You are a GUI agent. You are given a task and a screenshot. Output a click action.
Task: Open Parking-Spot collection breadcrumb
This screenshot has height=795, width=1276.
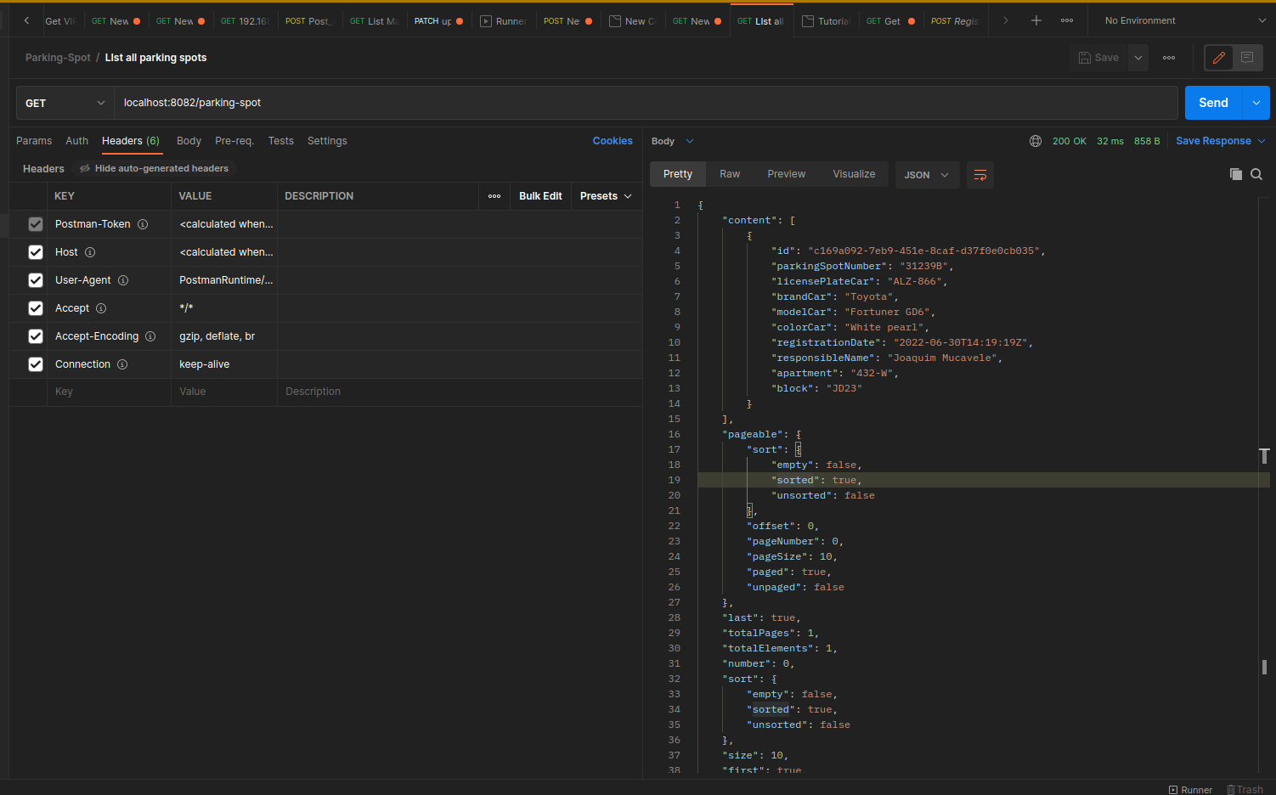click(x=58, y=58)
